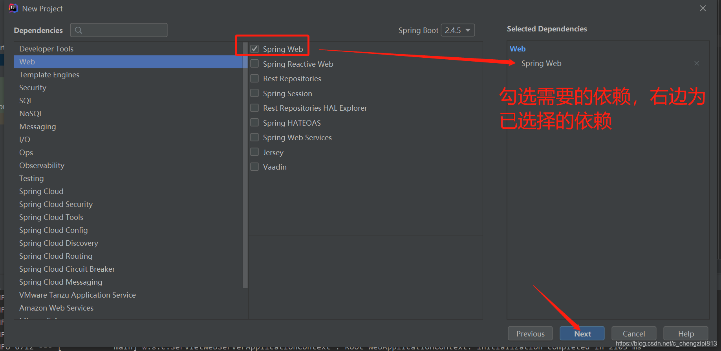The height and width of the screenshot is (351, 721).
Task: Remove Spring Web from selected dependencies
Action: [x=697, y=63]
